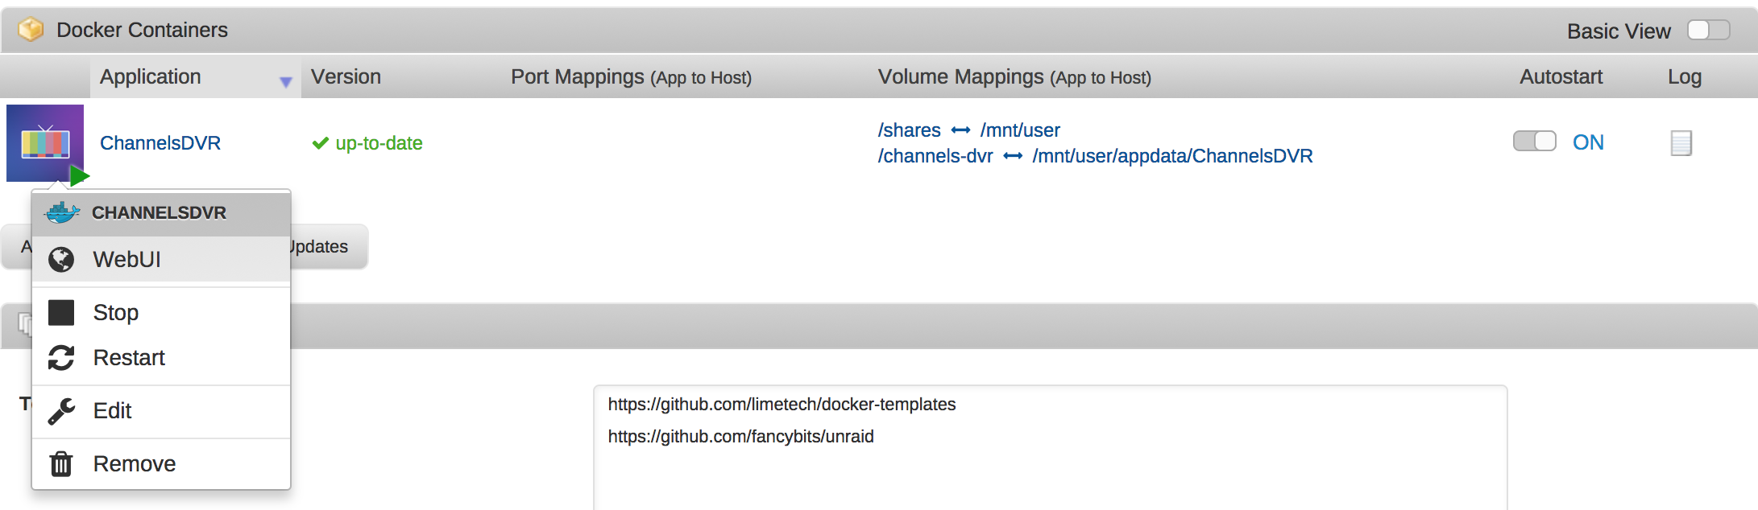Toggle ChannelsDVR autostart switch
Viewport: 1758px width, 510px height.
[1534, 142]
